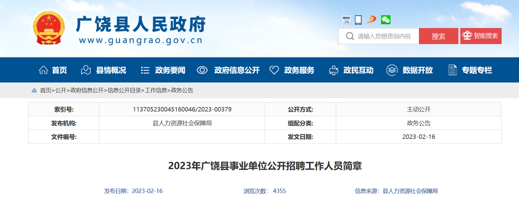The height and width of the screenshot is (199, 519).
Task: Click the map pin icon beside 县情概况
Action: [86, 70]
